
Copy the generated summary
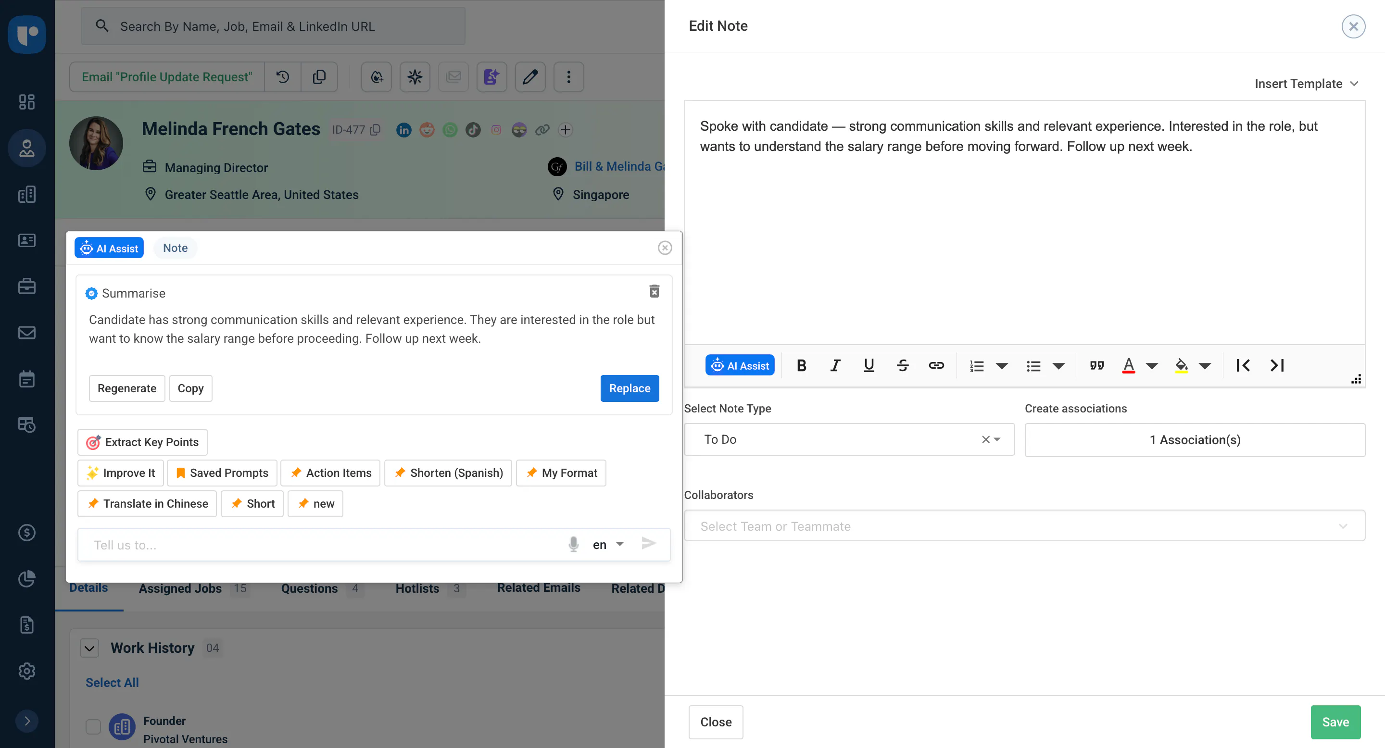(190, 388)
